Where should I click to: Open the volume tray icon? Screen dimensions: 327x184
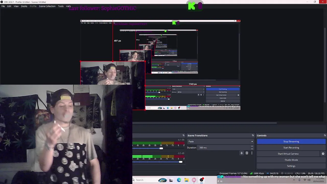(x=309, y=180)
